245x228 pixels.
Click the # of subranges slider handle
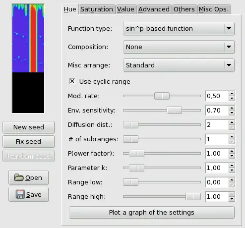(x=131, y=139)
